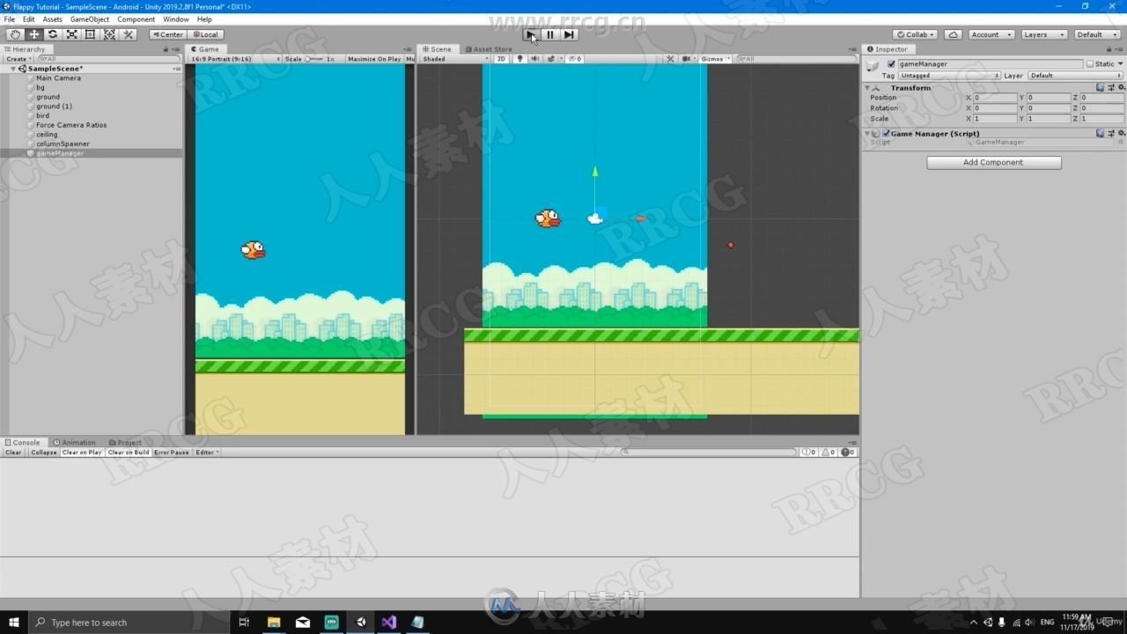
Task: Open the File menu
Action: (10, 19)
